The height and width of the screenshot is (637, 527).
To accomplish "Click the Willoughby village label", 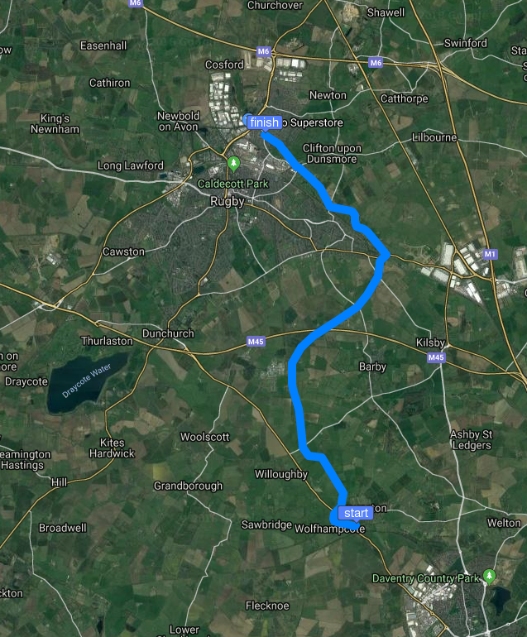I will [x=281, y=475].
